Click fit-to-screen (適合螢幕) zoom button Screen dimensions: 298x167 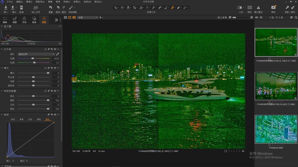[x=222, y=17]
